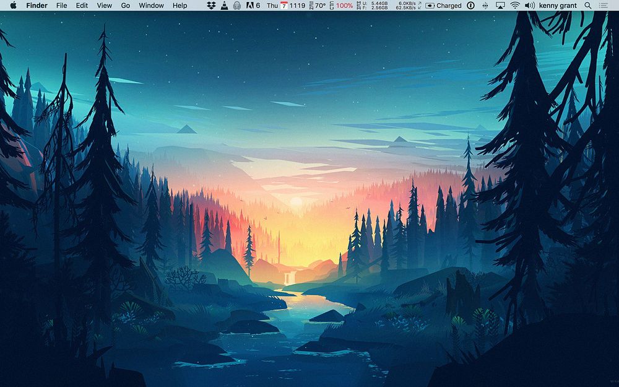The height and width of the screenshot is (387, 619).
Task: Click the VLC cone menu bar icon
Action: click(224, 6)
